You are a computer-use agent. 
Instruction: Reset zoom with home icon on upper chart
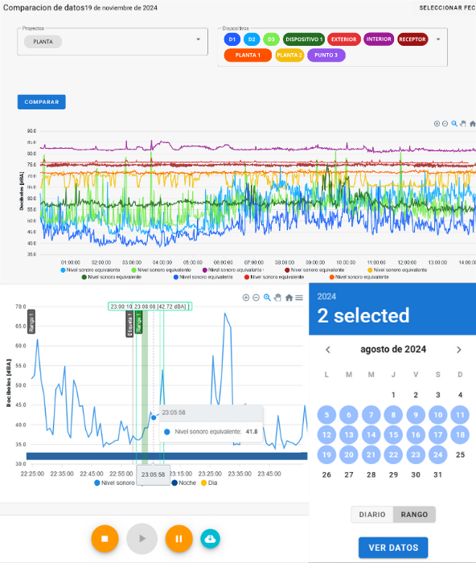point(473,124)
